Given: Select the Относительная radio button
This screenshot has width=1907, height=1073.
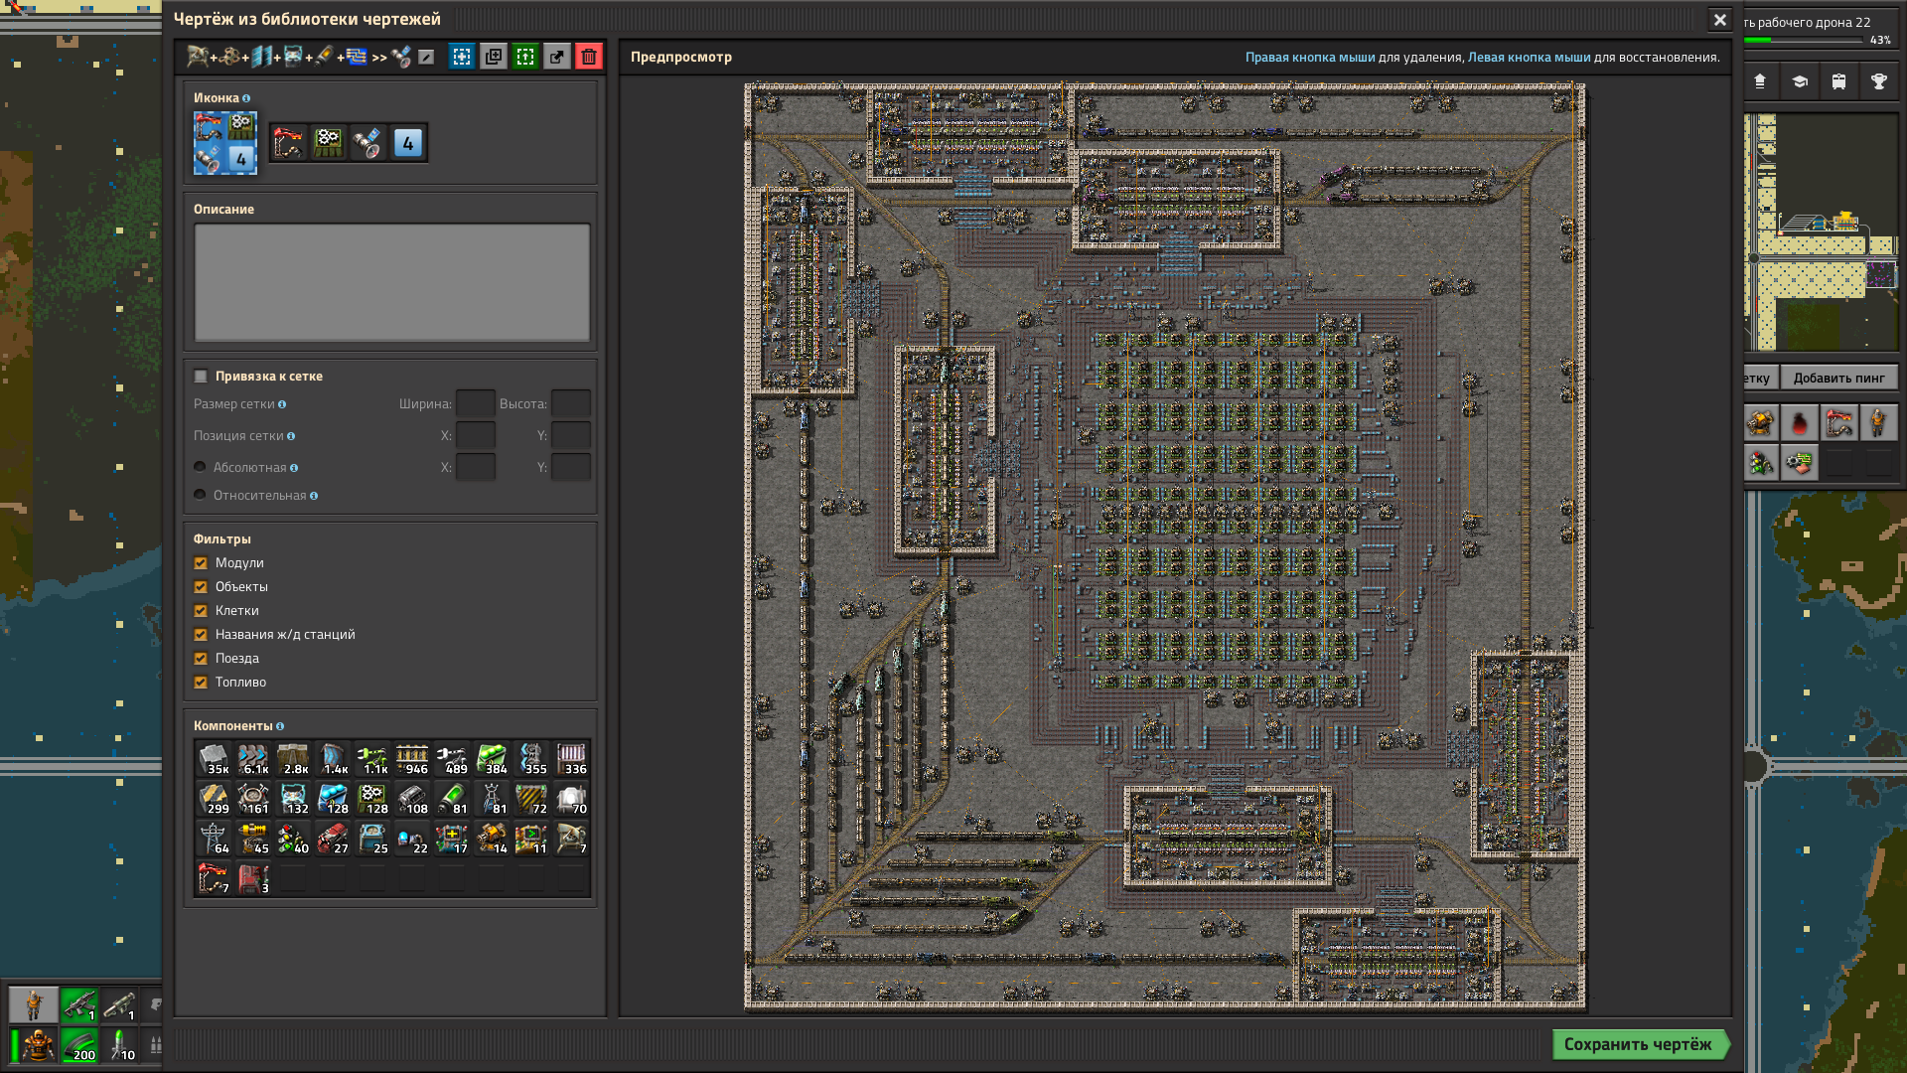Looking at the screenshot, I should tap(200, 495).
